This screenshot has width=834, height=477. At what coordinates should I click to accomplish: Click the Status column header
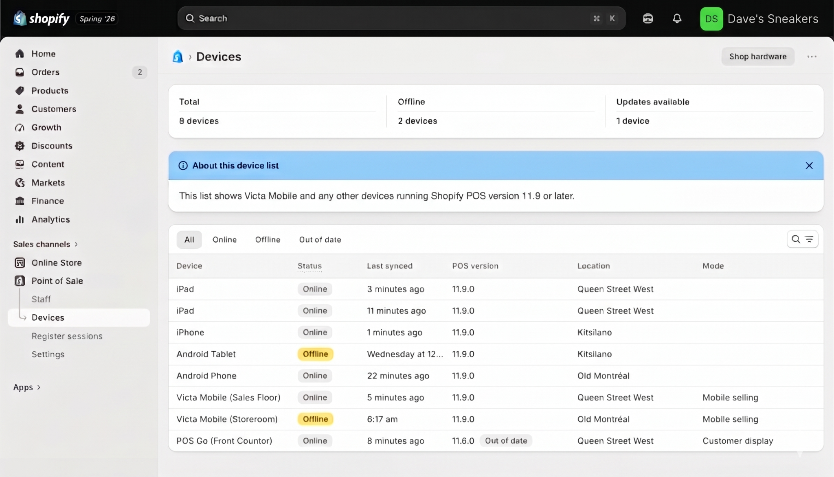point(309,266)
